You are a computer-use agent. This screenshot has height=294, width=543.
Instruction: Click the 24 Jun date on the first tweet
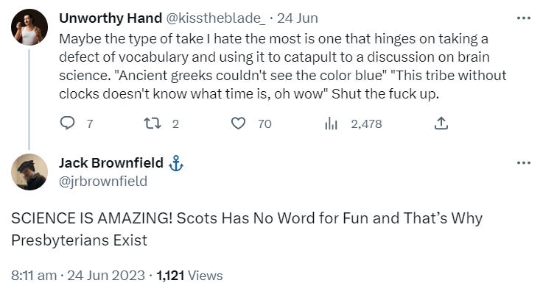point(298,18)
